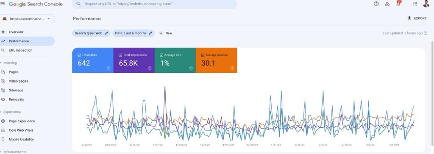Open the Pages report label
434x154 pixels.
(14, 72)
